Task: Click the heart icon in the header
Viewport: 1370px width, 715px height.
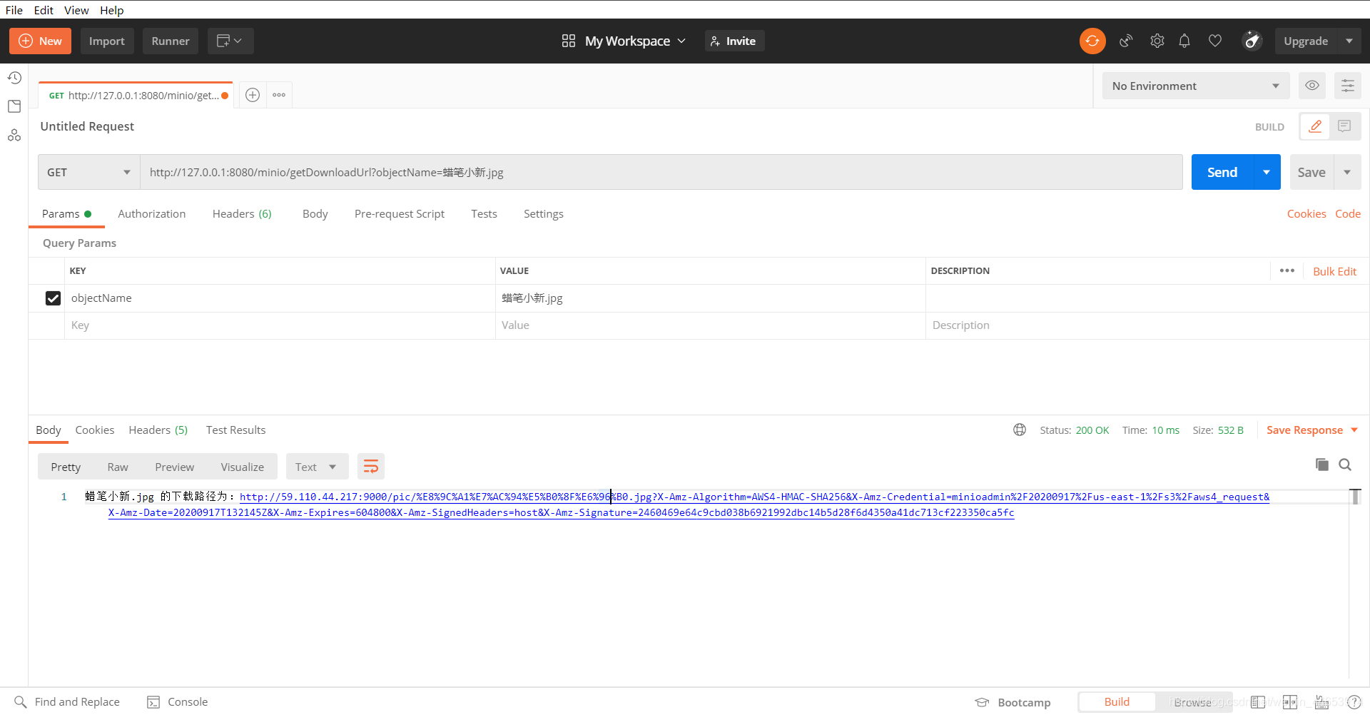Action: [1215, 41]
